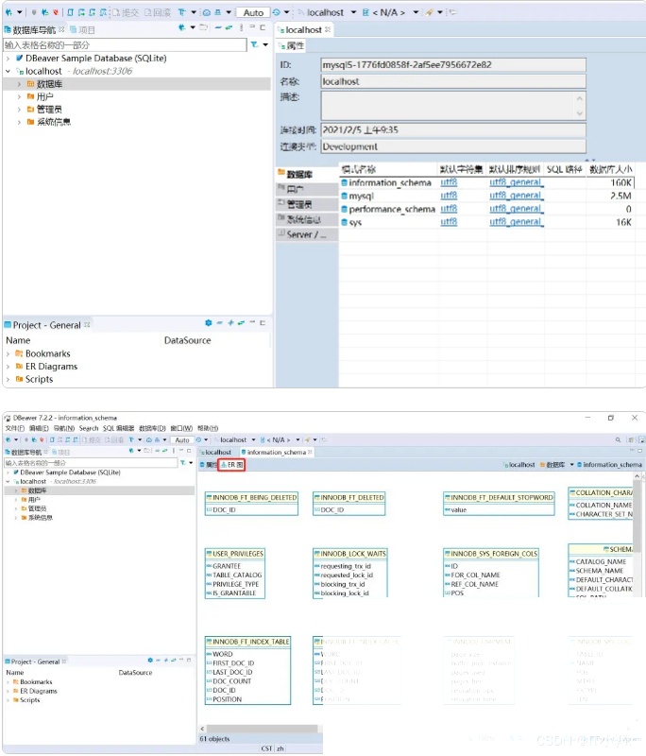Collapse localhost:3306 node in top navigator
646x756 pixels.
point(8,71)
